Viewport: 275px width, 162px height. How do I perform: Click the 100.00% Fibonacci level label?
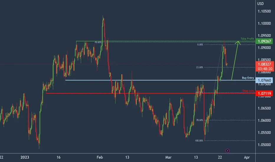(199, 140)
